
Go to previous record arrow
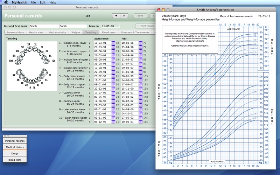pos(116,16)
